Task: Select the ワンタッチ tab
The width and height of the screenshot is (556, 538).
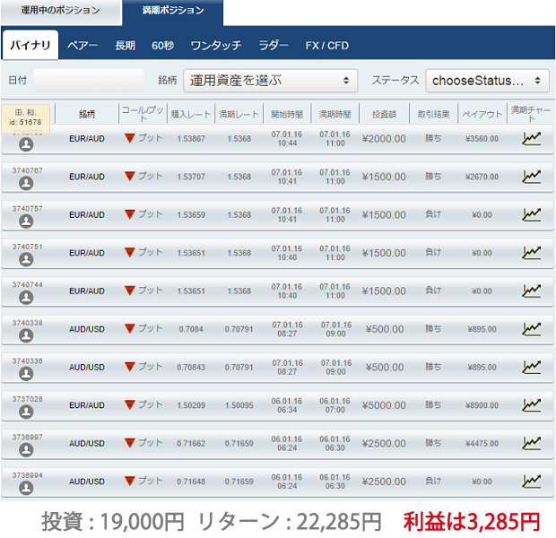Action: point(216,46)
